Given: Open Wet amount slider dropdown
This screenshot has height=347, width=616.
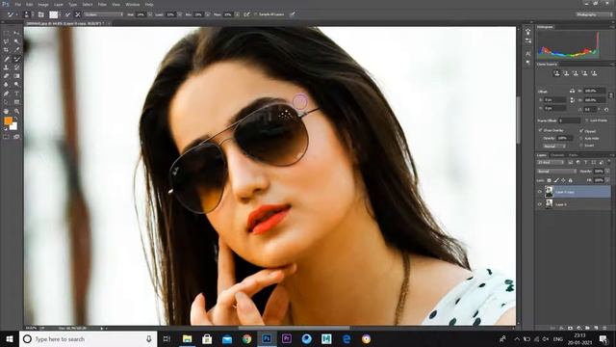Looking at the screenshot, I should point(150,14).
